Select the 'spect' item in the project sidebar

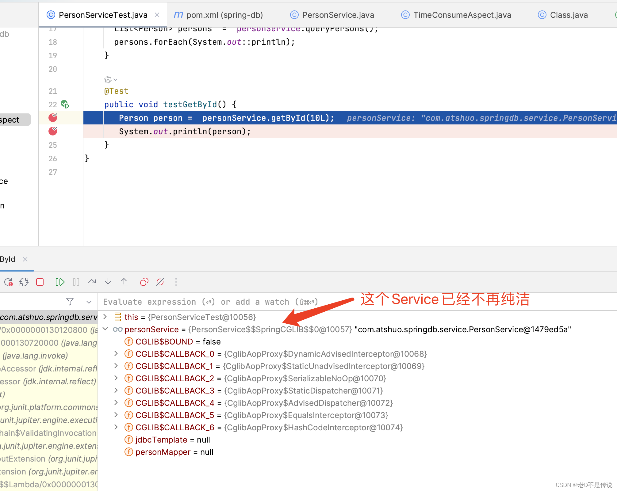(15, 120)
